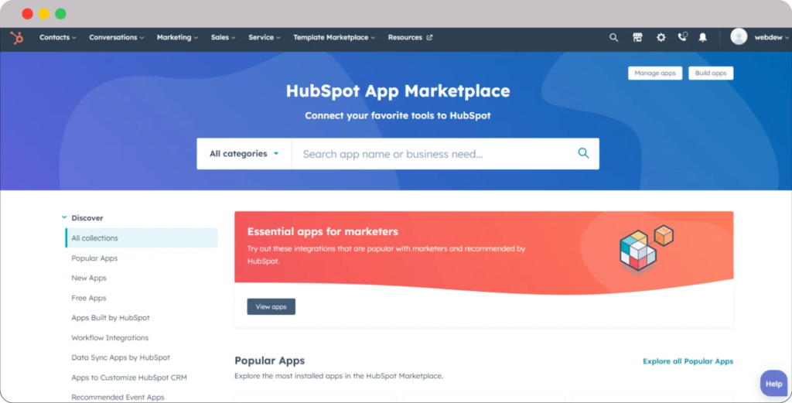Open the All categories dropdown
The image size is (792, 403).
tap(244, 153)
